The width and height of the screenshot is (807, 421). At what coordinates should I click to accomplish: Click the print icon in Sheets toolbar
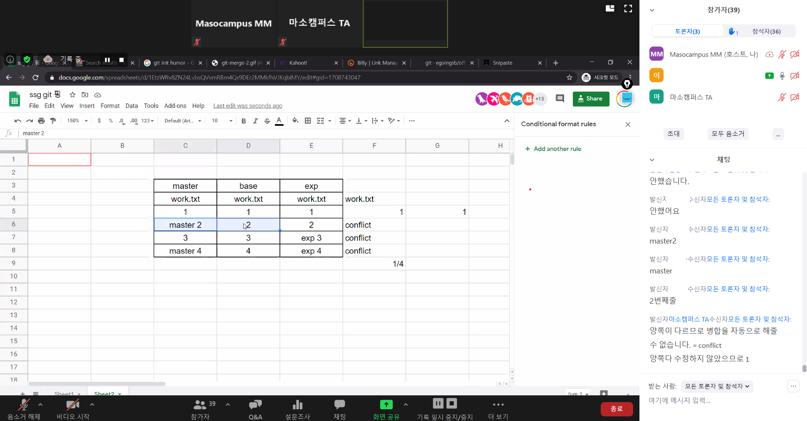coord(41,121)
